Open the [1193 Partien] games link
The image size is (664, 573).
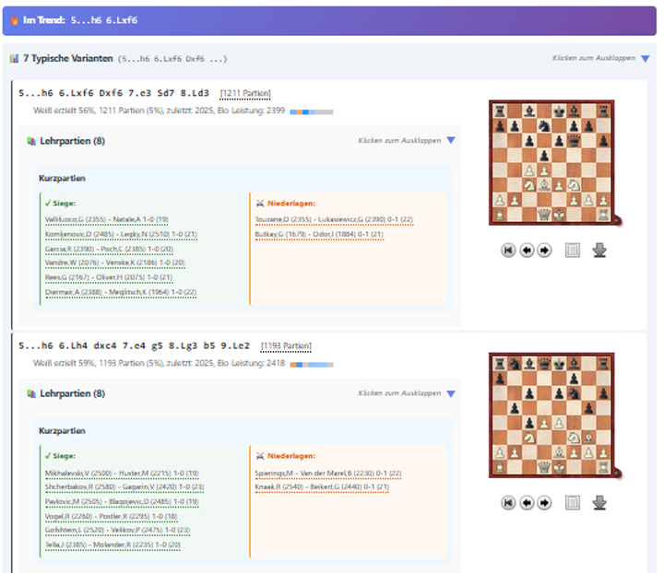pos(286,346)
